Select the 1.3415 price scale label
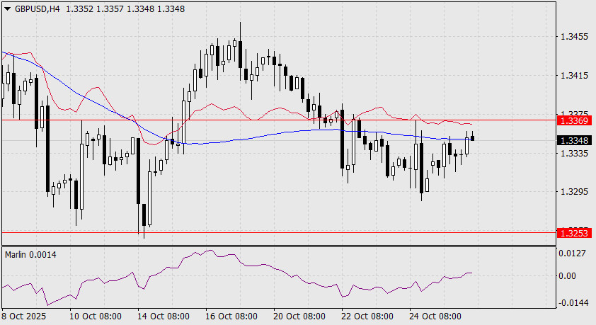The height and width of the screenshot is (325, 596). [x=573, y=75]
